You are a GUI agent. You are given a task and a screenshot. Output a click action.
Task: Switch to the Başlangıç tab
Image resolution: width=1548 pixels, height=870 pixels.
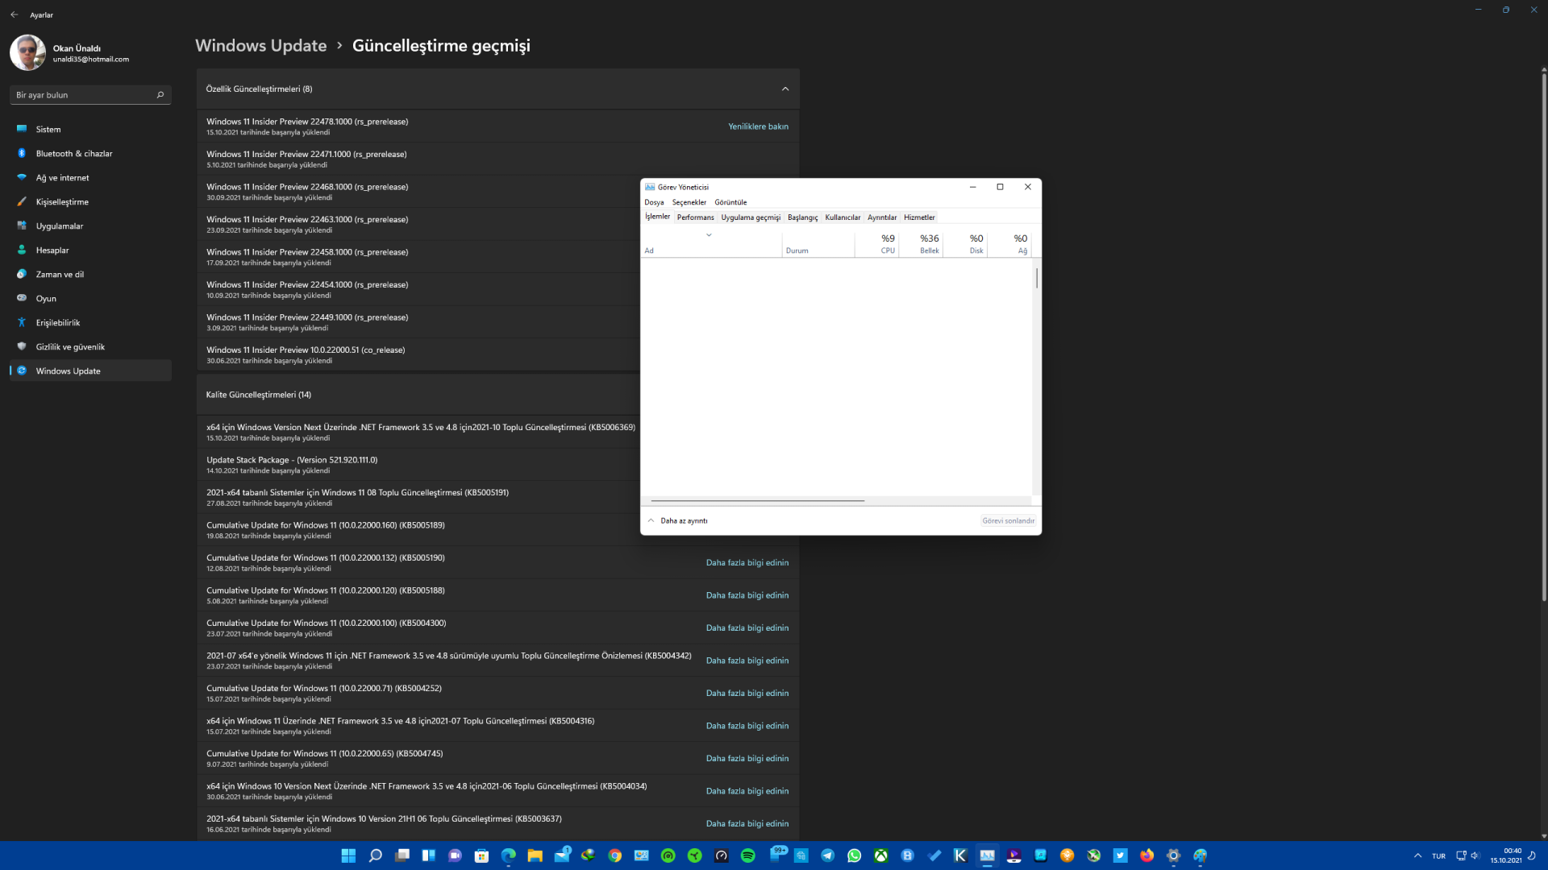[802, 217]
